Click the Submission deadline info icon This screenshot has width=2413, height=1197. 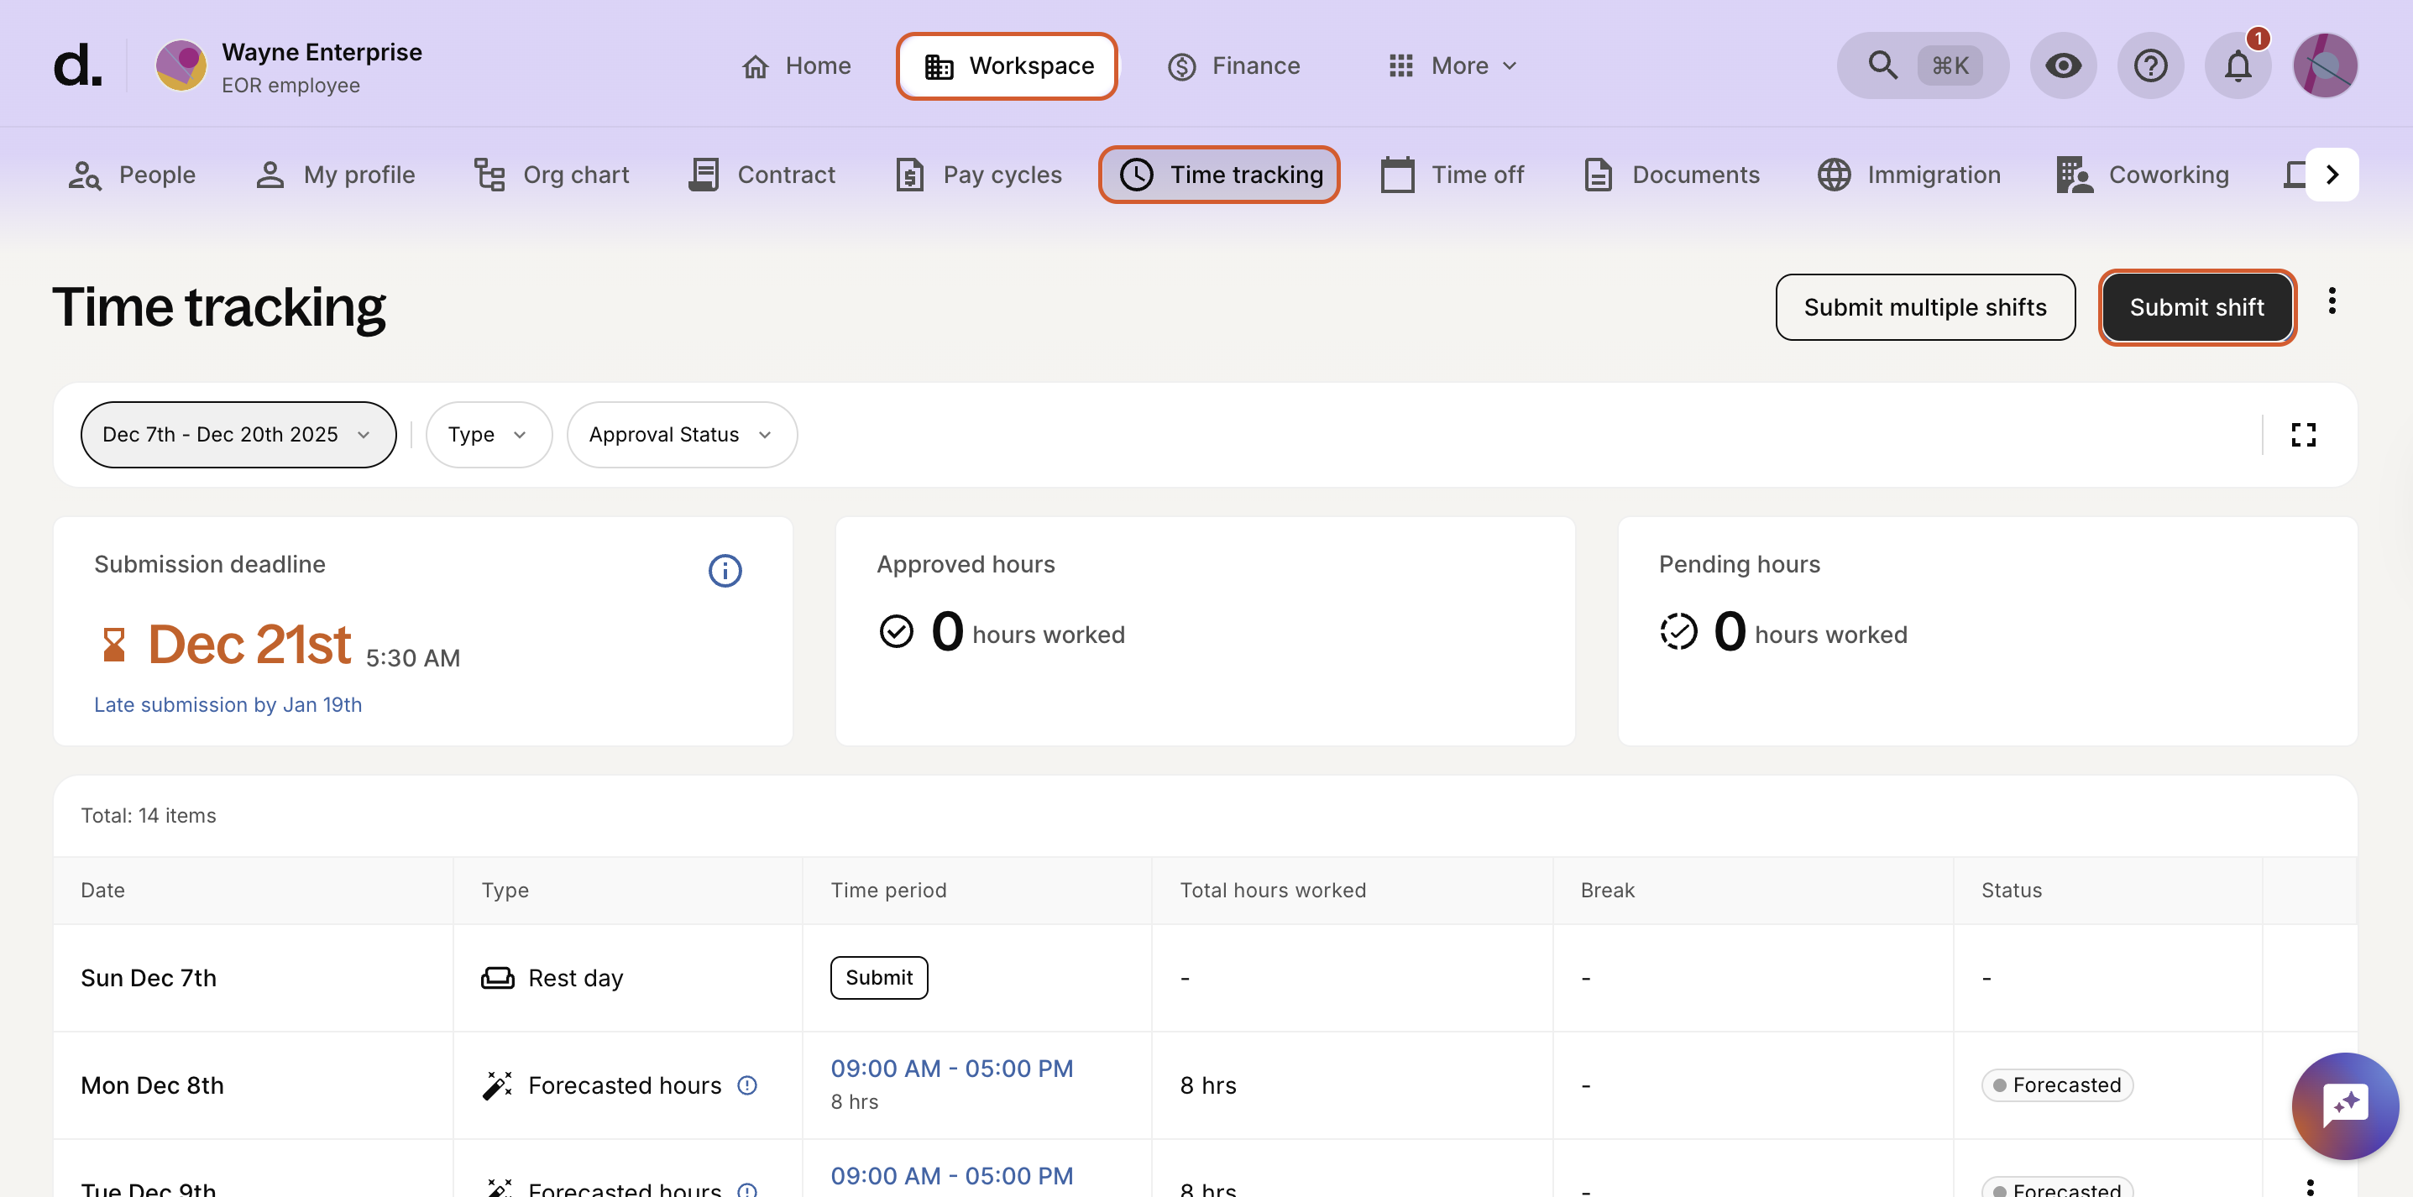coord(724,571)
